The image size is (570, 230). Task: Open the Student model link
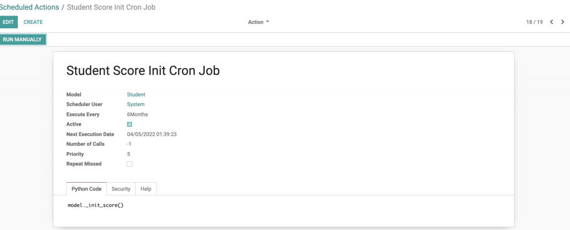[x=136, y=95]
